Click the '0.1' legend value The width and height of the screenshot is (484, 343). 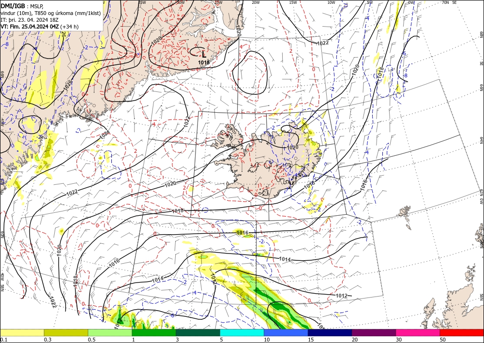(4, 339)
